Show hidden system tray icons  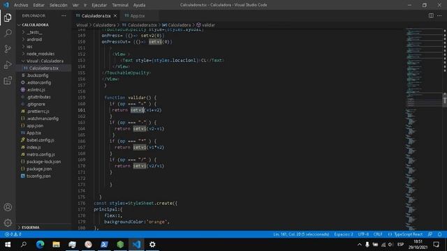(360, 245)
